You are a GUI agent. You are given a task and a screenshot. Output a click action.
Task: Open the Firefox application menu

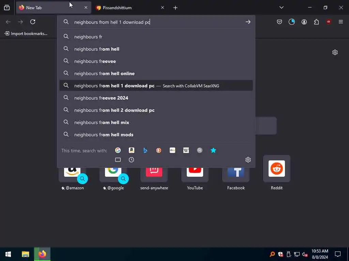tap(341, 22)
